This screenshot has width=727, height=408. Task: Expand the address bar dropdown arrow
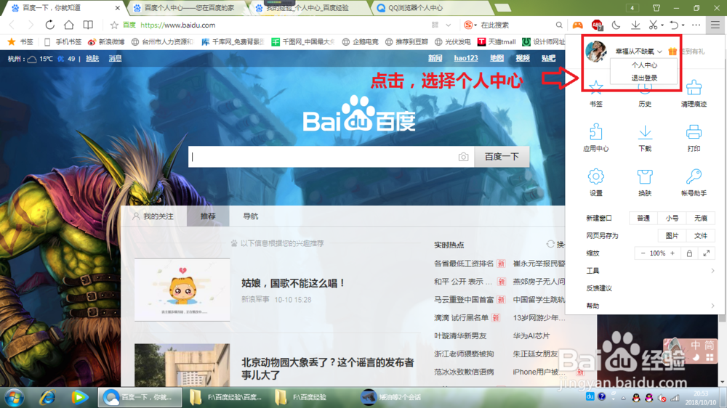tap(449, 25)
